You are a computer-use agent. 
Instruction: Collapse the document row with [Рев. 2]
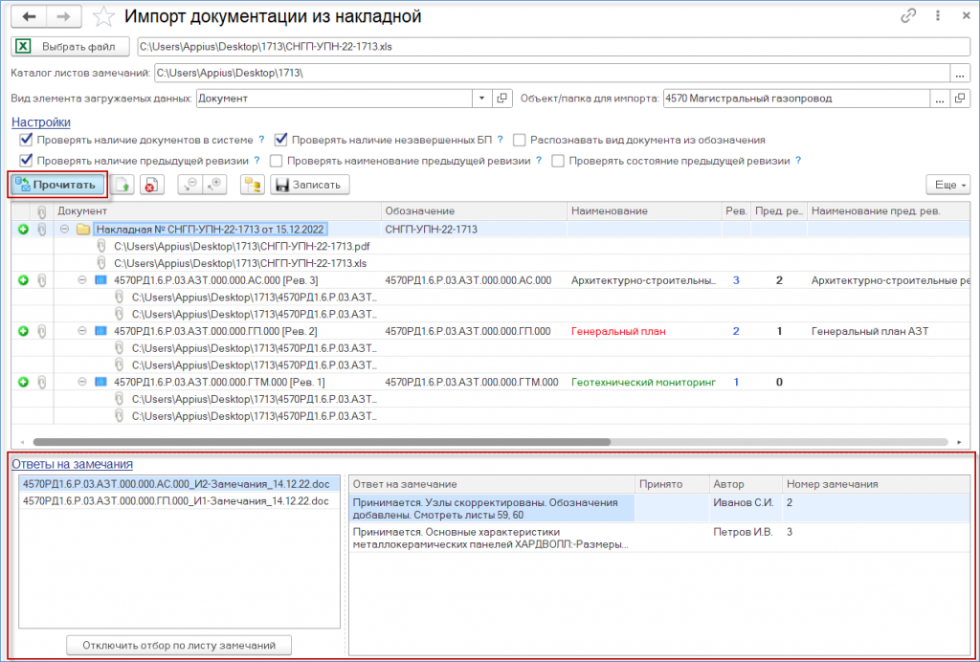tap(82, 331)
